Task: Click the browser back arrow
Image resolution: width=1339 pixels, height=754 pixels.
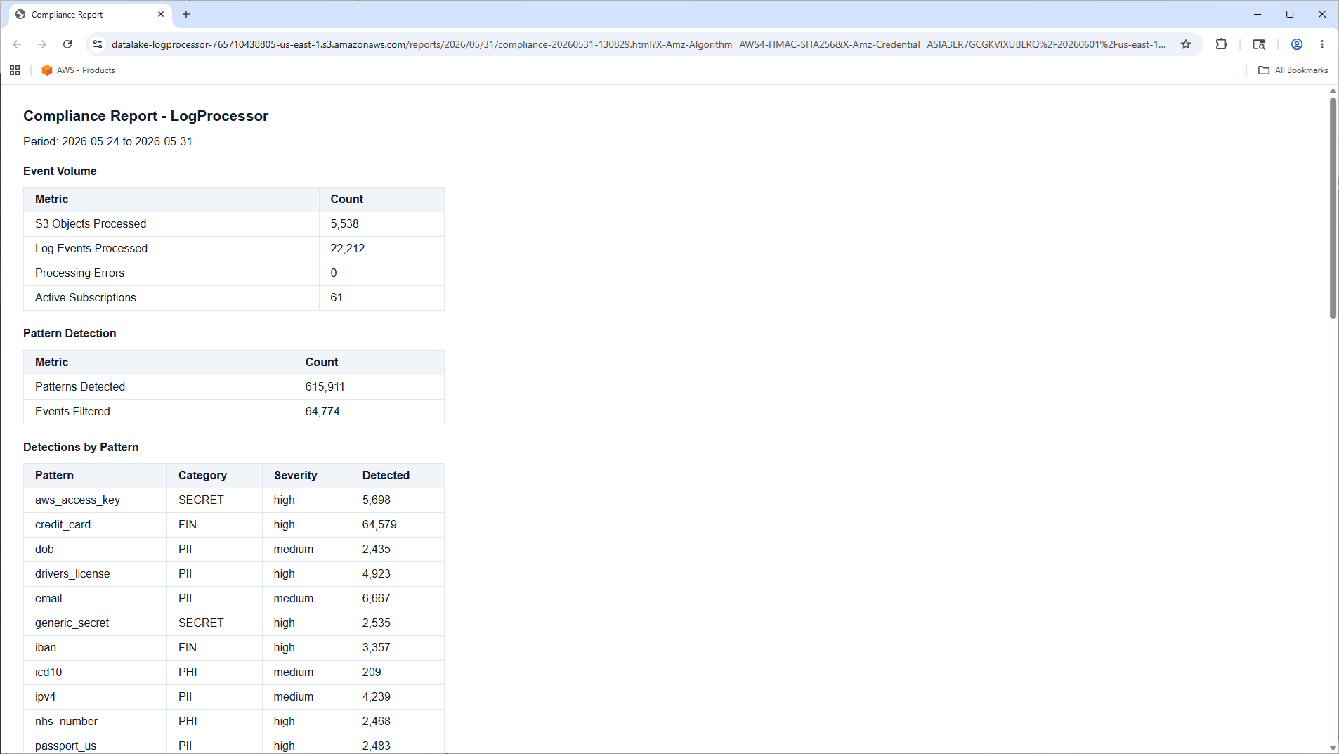Action: click(17, 44)
